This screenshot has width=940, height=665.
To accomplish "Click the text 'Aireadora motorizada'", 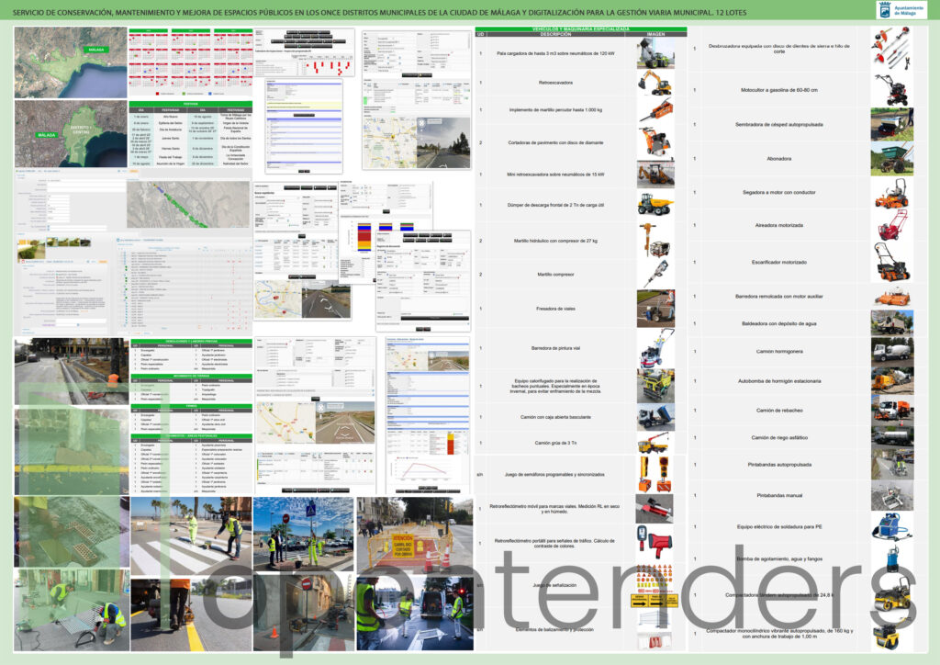I will click(778, 225).
